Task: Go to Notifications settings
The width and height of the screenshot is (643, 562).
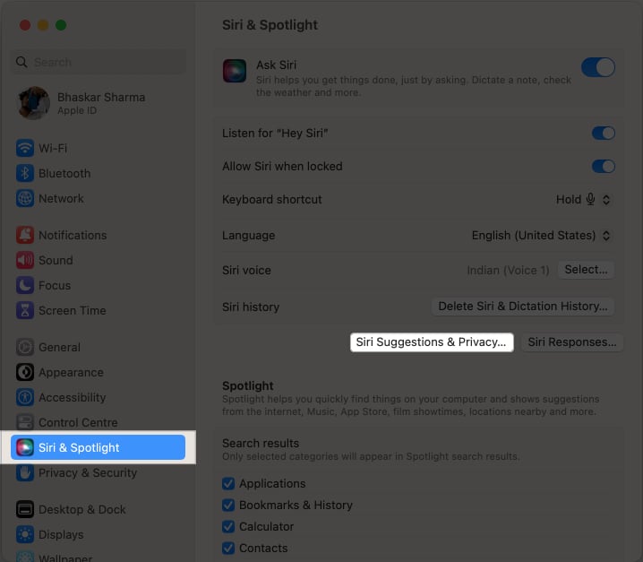Action: (x=98, y=235)
